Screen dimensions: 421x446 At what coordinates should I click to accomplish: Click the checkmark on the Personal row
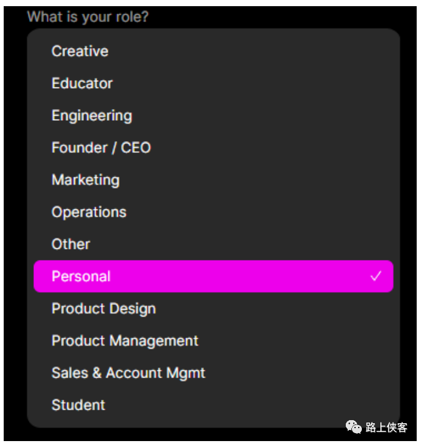tap(376, 277)
